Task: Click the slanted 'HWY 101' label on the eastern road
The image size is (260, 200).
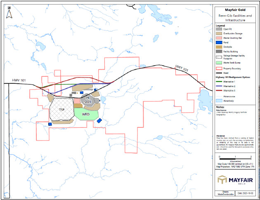Action: [x=182, y=68]
